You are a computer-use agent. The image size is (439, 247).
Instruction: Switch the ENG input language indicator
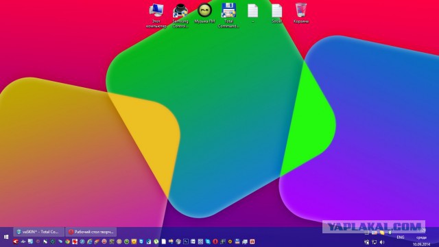pos(401,237)
